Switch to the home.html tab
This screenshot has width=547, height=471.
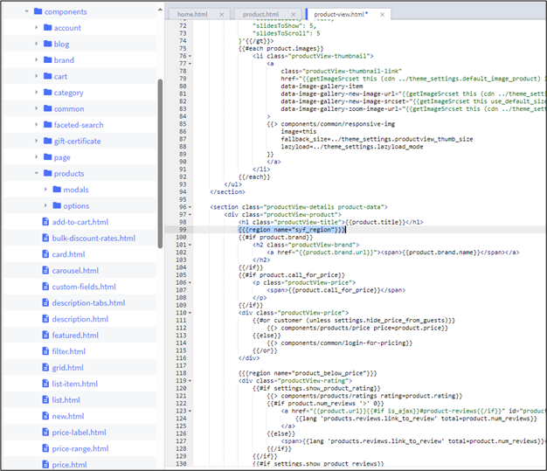click(192, 14)
